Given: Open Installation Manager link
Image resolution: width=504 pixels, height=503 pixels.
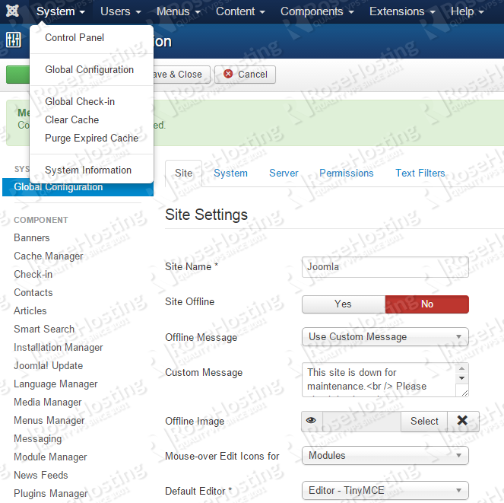Looking at the screenshot, I should [59, 347].
